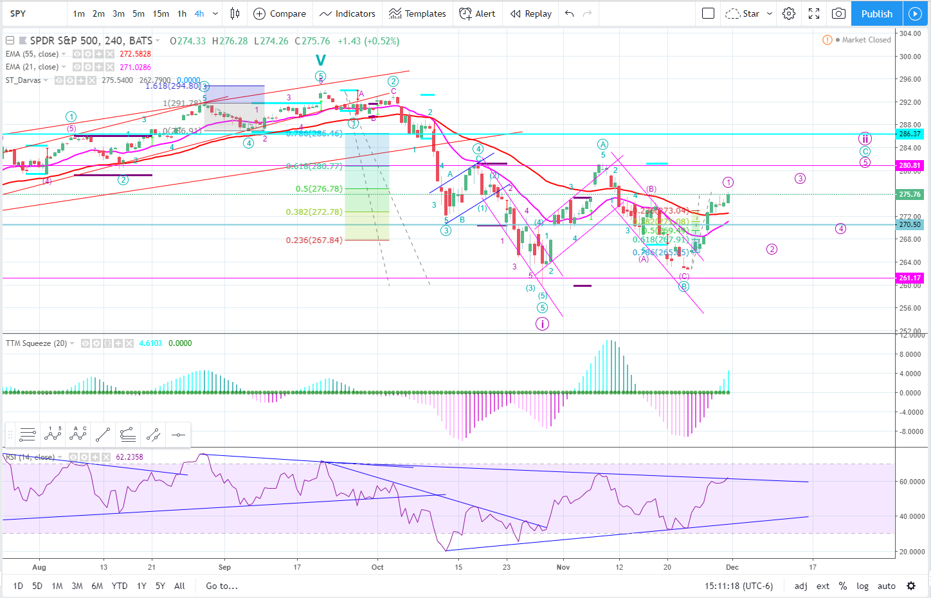Start bar Replay mode
931x598 pixels.
coord(531,14)
